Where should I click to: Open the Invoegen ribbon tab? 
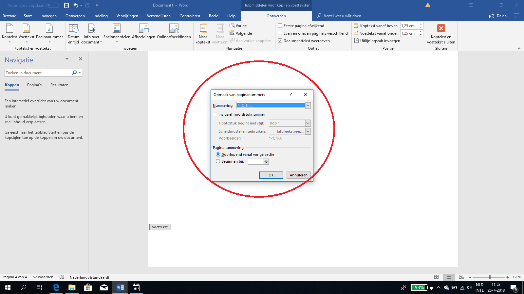tap(48, 16)
